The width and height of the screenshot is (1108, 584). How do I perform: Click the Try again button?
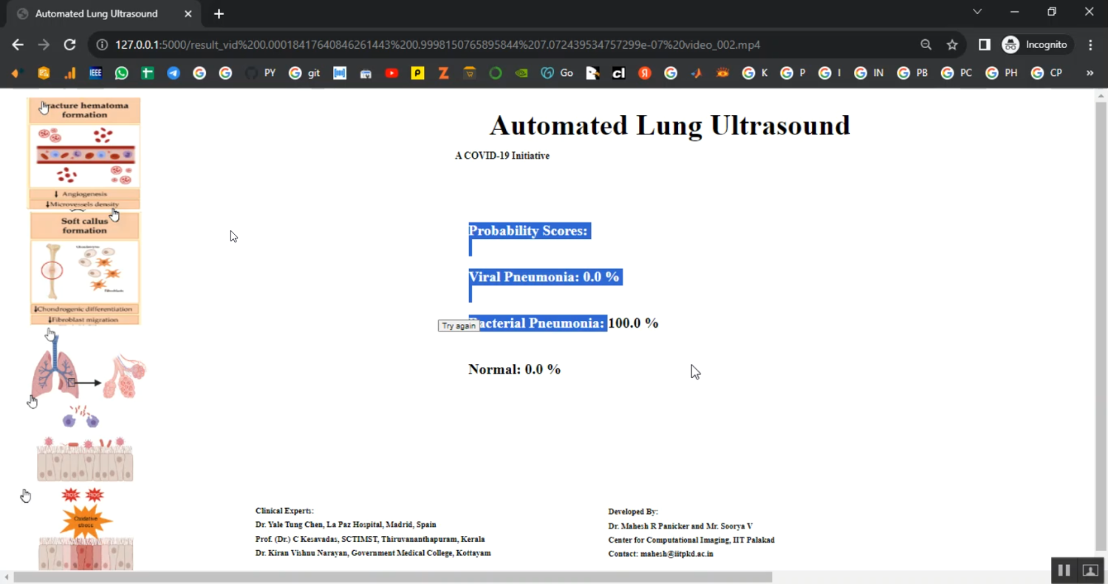click(458, 326)
